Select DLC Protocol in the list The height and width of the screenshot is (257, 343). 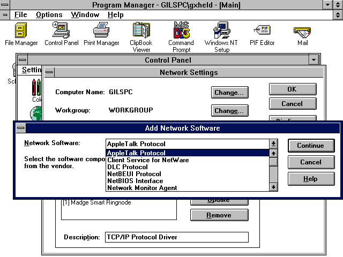coord(129,167)
